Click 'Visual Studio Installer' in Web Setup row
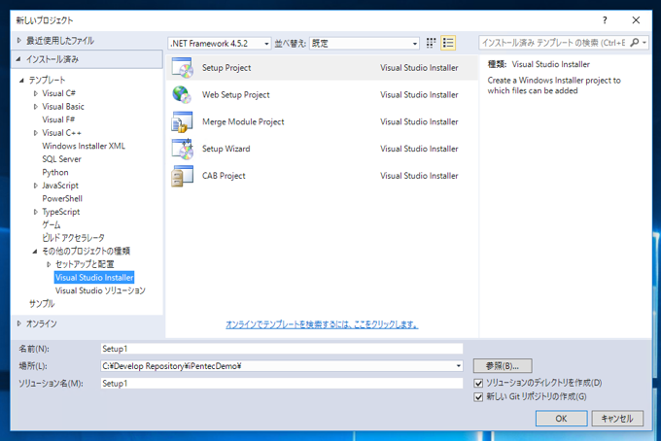This screenshot has height=441, width=661. (x=419, y=95)
